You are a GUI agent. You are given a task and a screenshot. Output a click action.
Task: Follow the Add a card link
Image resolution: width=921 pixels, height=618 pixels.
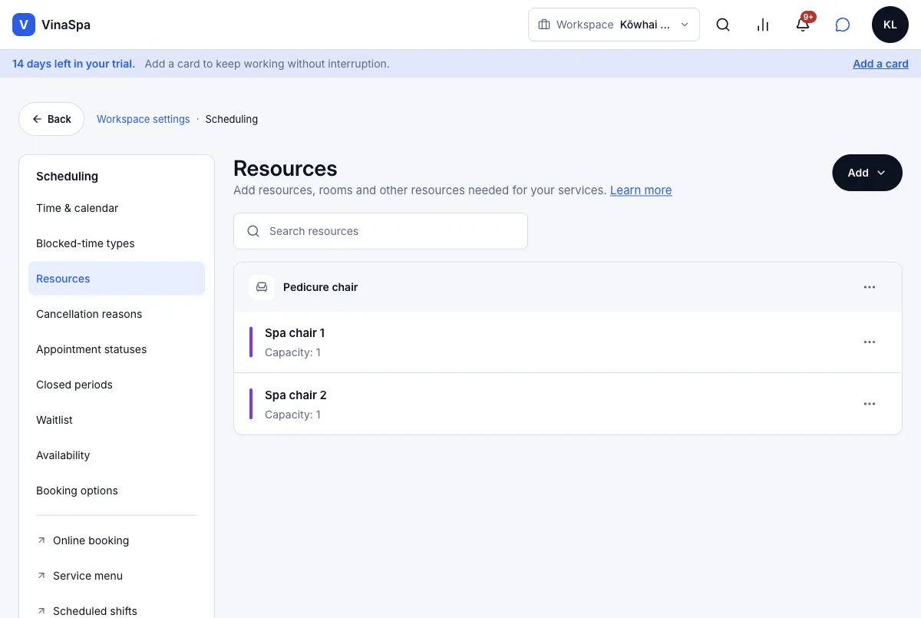pos(880,64)
